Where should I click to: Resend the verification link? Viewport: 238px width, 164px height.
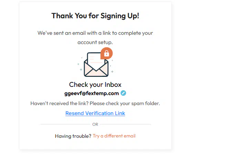pos(95,113)
